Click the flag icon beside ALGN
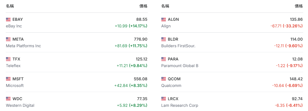Viewport: 308px width, 111px height. point(164,20)
